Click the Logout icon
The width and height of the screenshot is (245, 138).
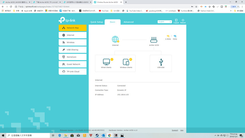click(x=176, y=21)
